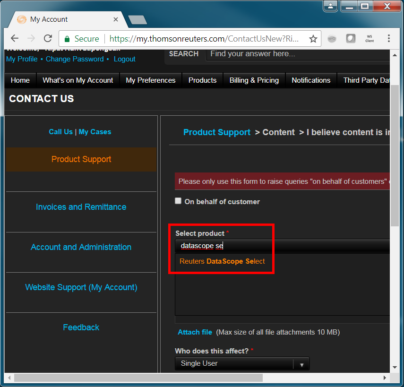This screenshot has height=387, width=404.
Task: Click the horizontal scrollbar left arrow
Action: click(9, 378)
